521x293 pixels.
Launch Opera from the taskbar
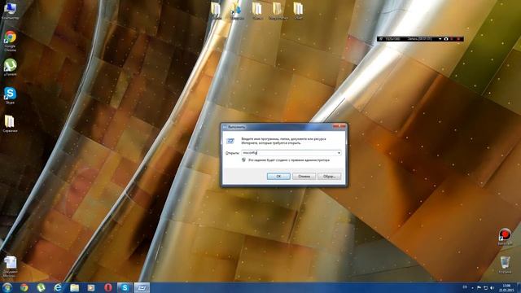tap(108, 287)
